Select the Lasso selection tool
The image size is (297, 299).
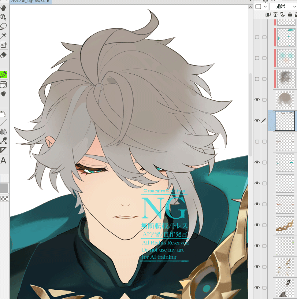[3, 26]
